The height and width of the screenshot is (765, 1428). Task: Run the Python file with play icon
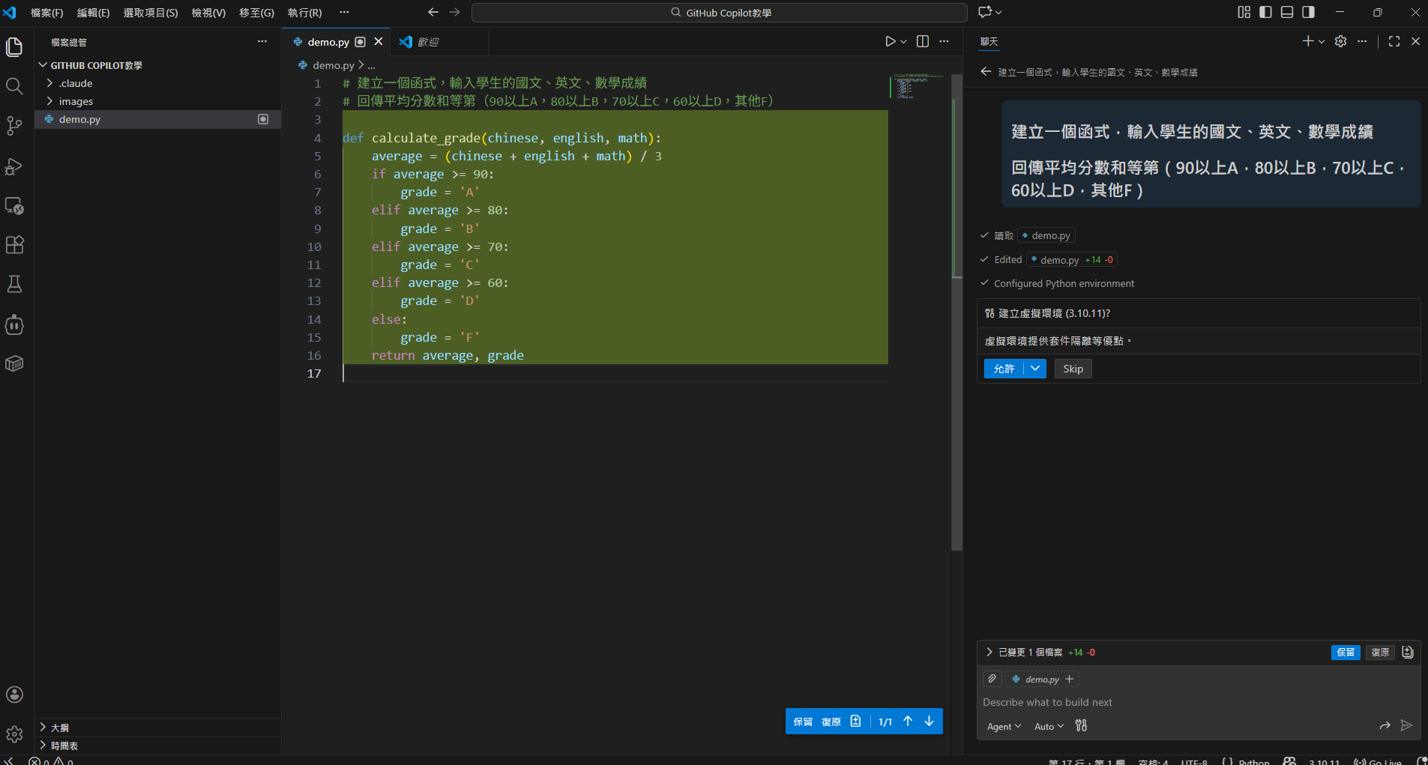pyautogui.click(x=890, y=42)
